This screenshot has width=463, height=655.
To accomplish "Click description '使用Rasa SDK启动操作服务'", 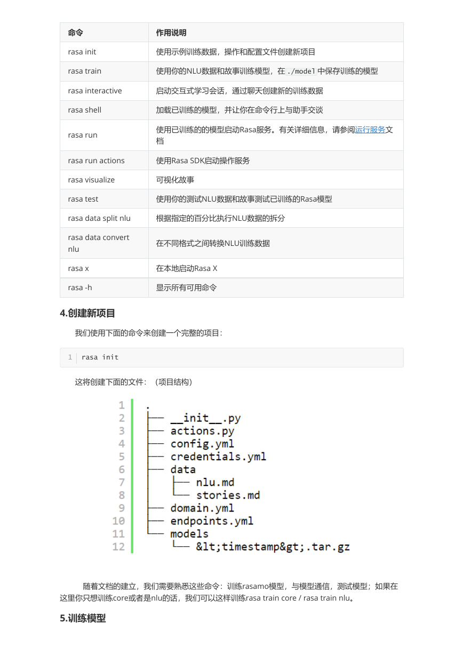I will tap(203, 161).
